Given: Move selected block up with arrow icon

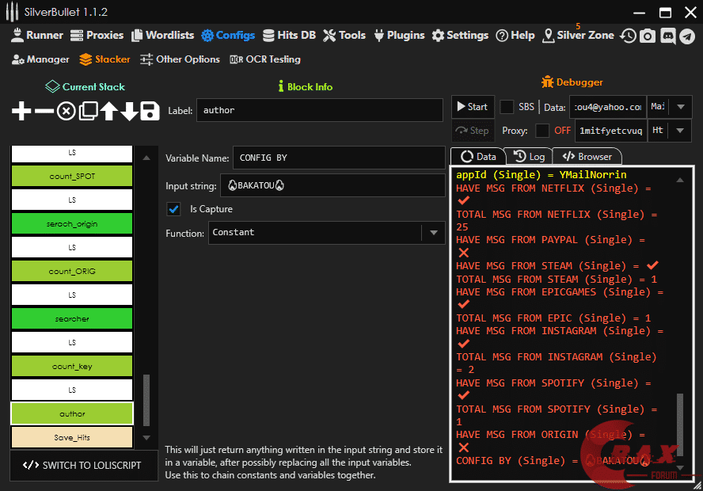Looking at the screenshot, I should 108,112.
